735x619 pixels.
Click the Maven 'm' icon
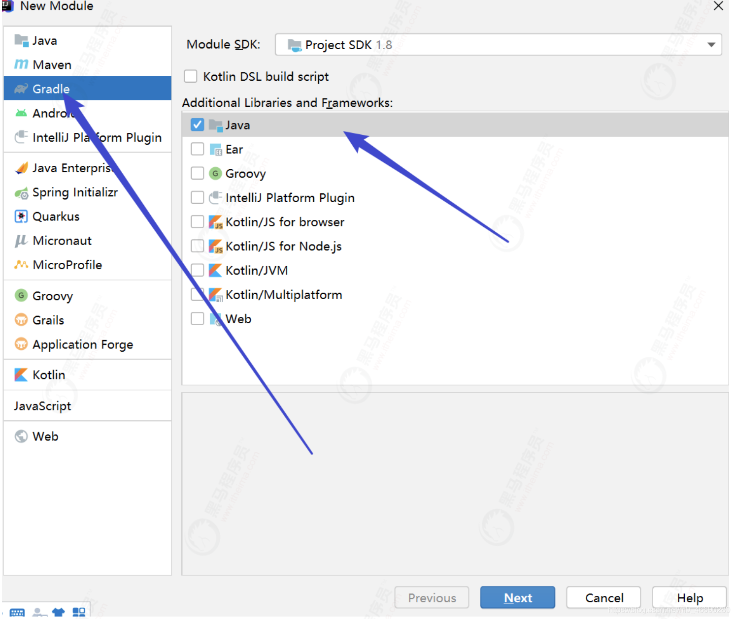tap(21, 64)
